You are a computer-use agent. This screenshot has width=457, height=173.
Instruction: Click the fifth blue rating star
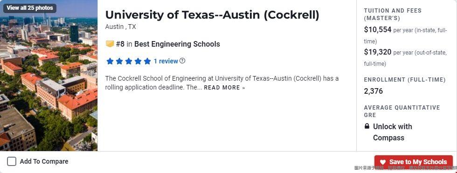point(147,61)
